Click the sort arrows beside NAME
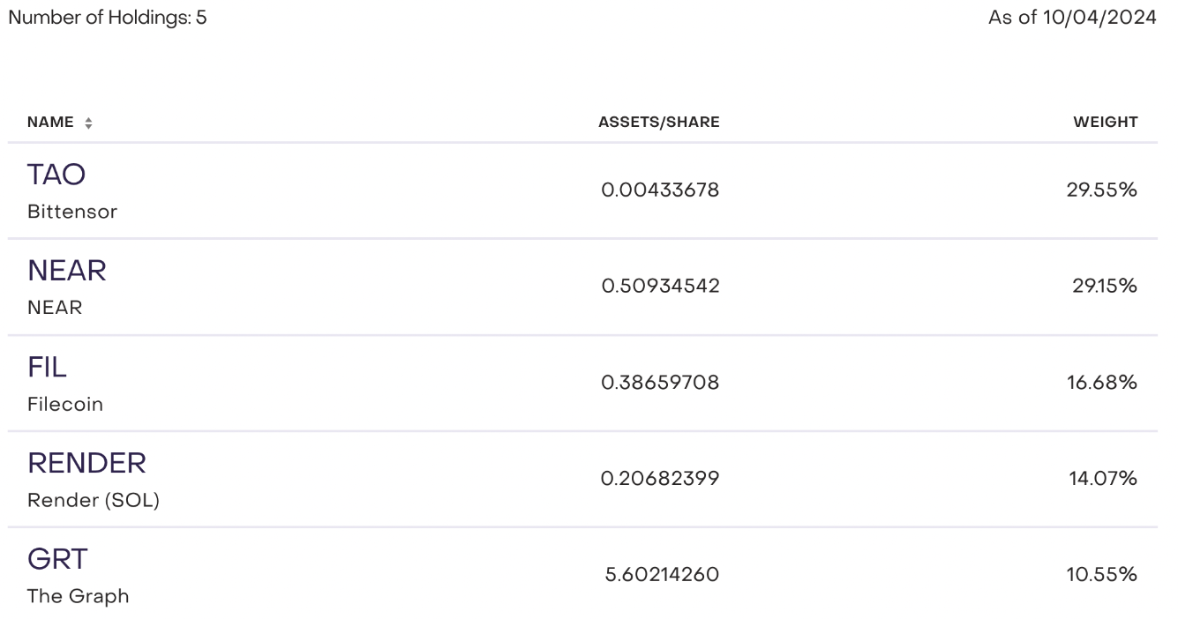1178x619 pixels. pyautogui.click(x=88, y=123)
